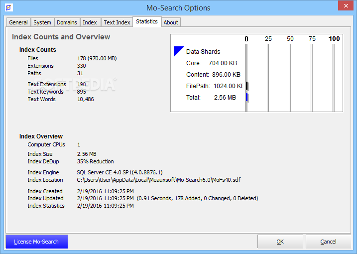Click the Total: 2.56 MB entry
The height and width of the screenshot is (254, 357).
(x=211, y=98)
